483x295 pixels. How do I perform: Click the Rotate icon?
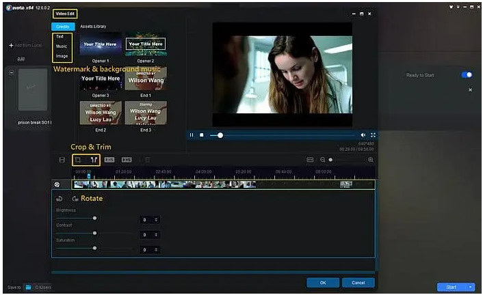coord(75,199)
